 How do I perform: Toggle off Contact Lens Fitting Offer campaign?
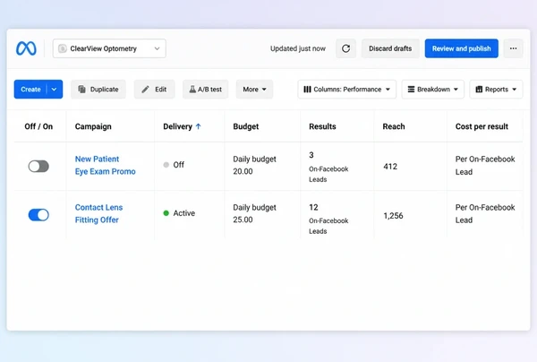[38, 215]
